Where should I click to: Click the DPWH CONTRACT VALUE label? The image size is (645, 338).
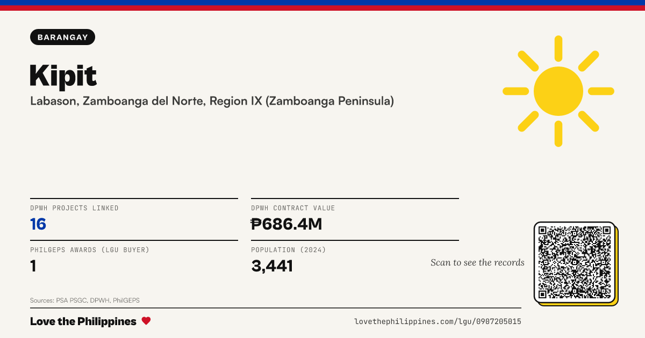pos(293,208)
